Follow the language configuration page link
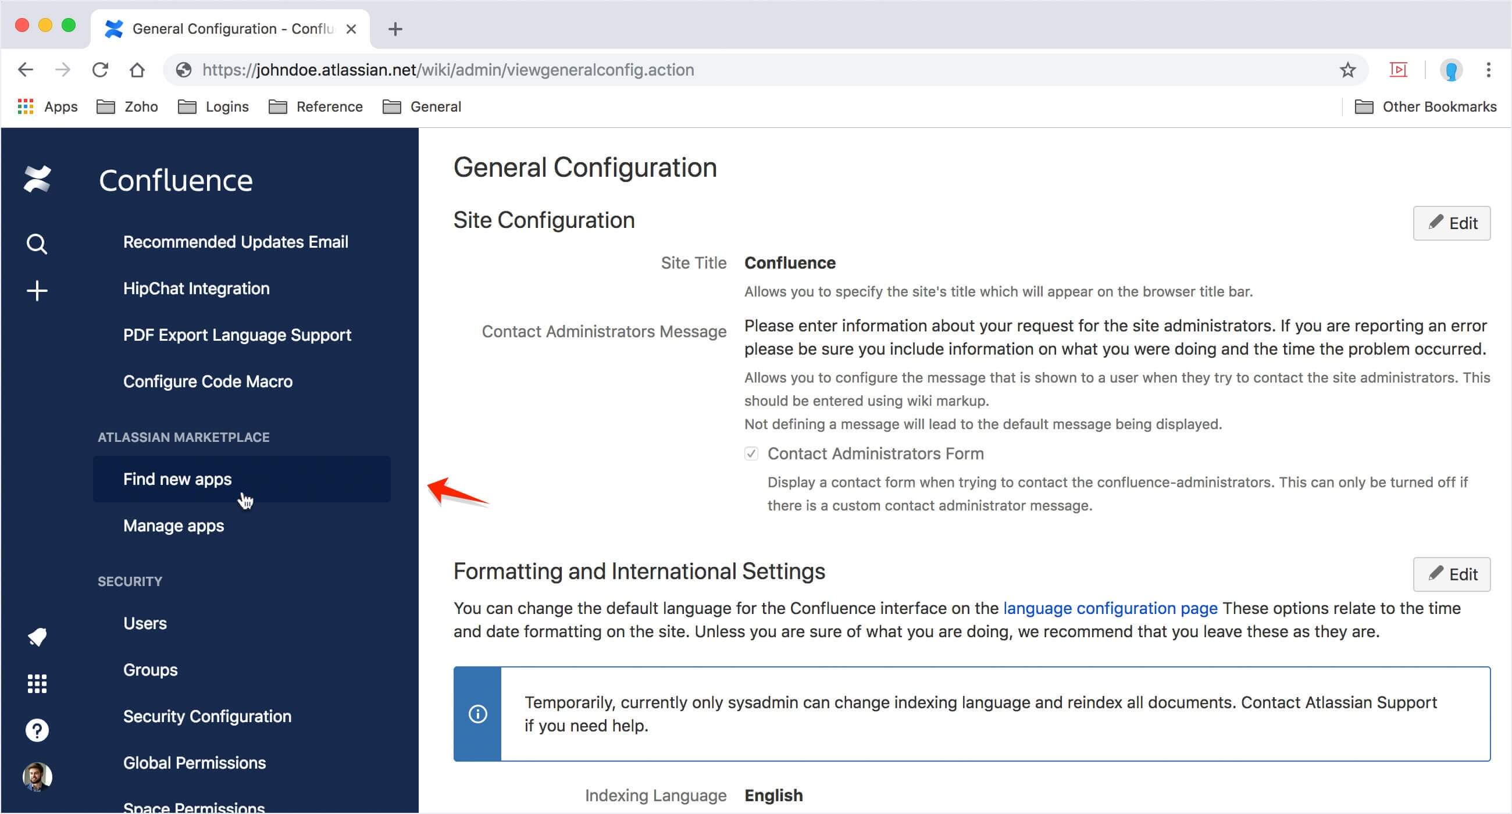Image resolution: width=1512 pixels, height=814 pixels. coord(1110,608)
